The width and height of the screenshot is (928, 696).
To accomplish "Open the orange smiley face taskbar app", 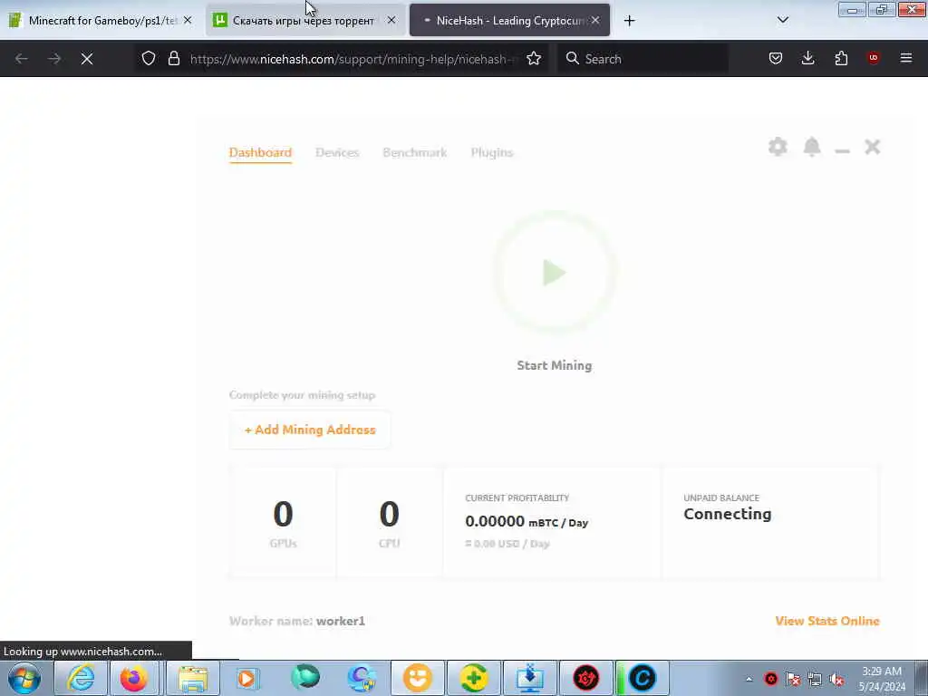I will click(x=417, y=678).
